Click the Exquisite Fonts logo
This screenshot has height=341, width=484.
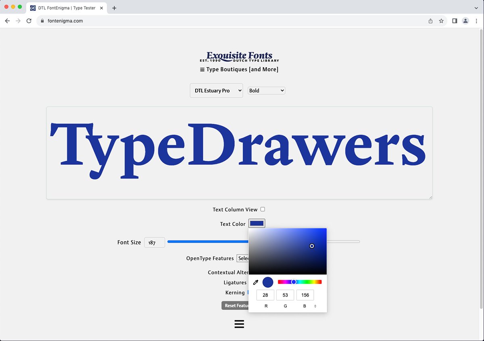tap(239, 57)
